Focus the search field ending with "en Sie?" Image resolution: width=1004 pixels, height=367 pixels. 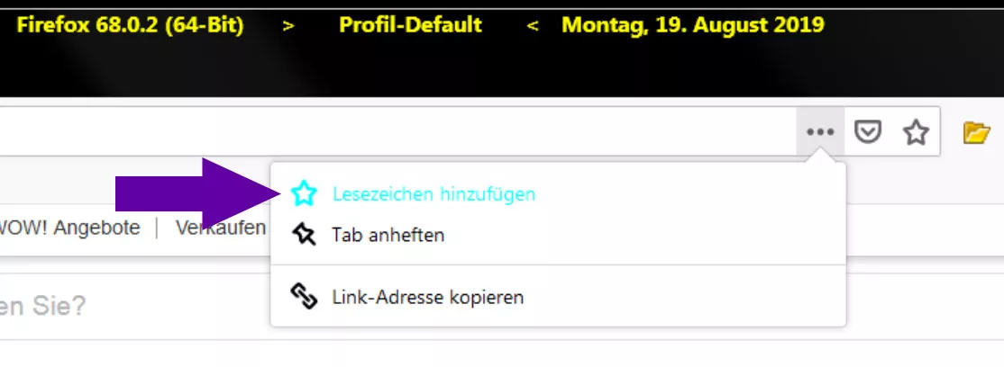pos(134,306)
